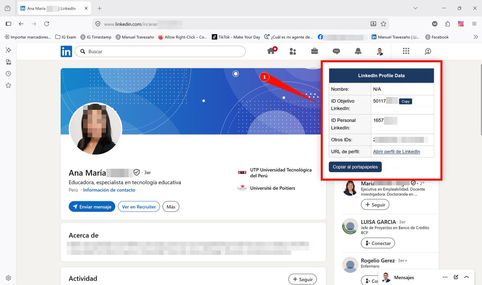
Task: Open IG Timestamp bookmark
Action: (x=96, y=37)
